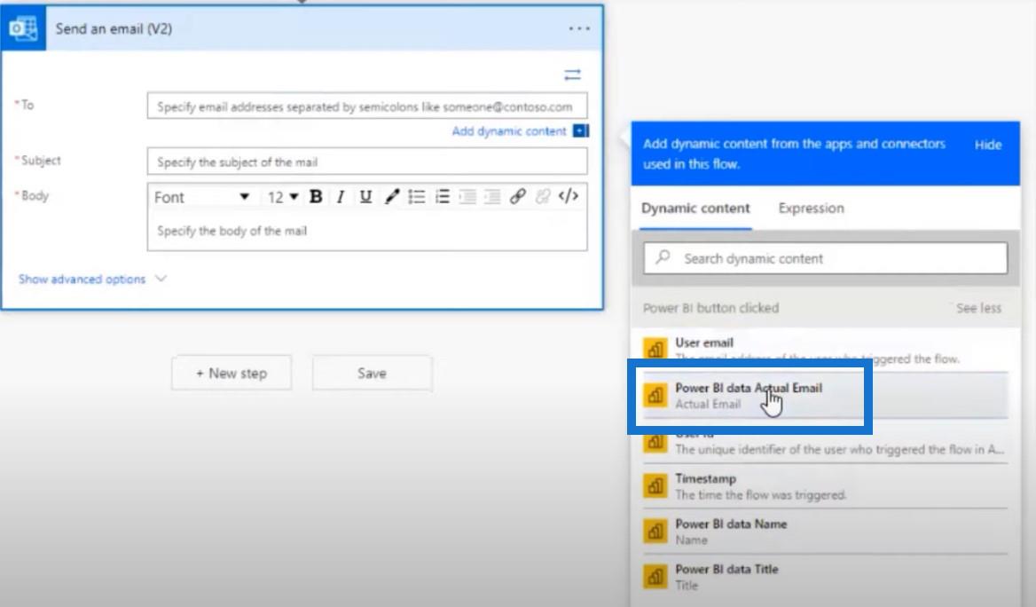Open the three-dots menu of Send an email action

[x=579, y=28]
